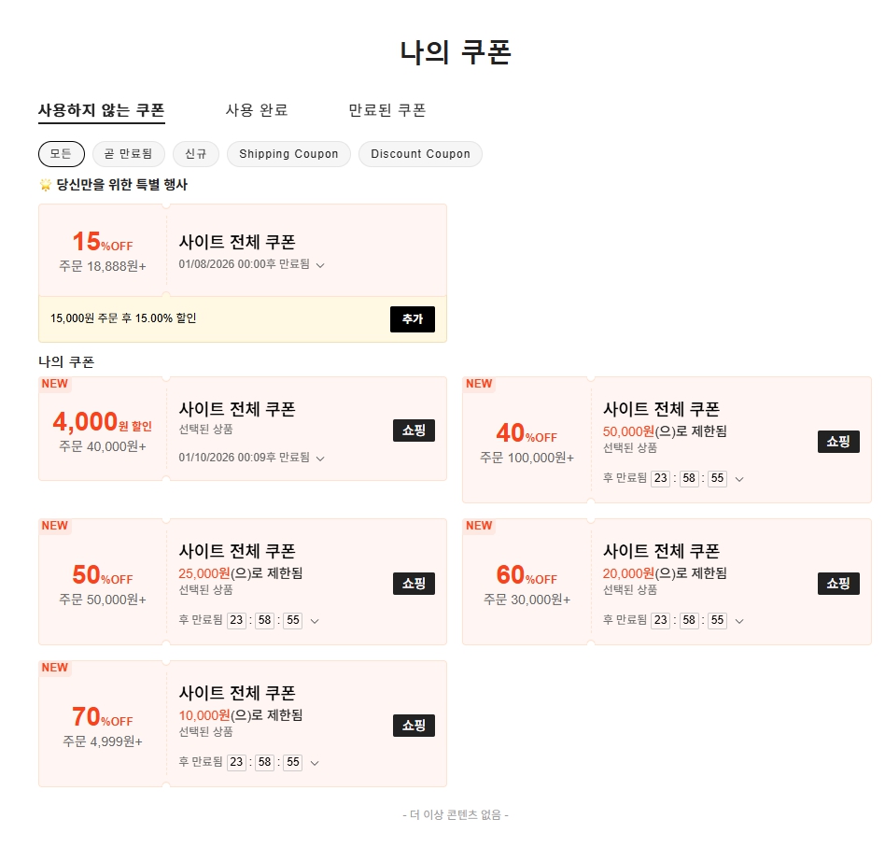Switch to the 만료된 쿠폰 tab
Screen dimensions: 885x861
pos(386,109)
